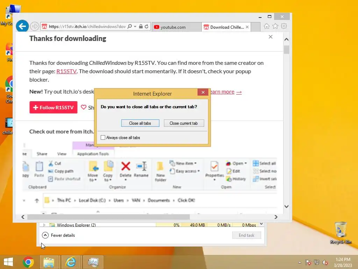The width and height of the screenshot is (358, 269).
Task: Click the search magnifier in address bar
Action: point(129,27)
